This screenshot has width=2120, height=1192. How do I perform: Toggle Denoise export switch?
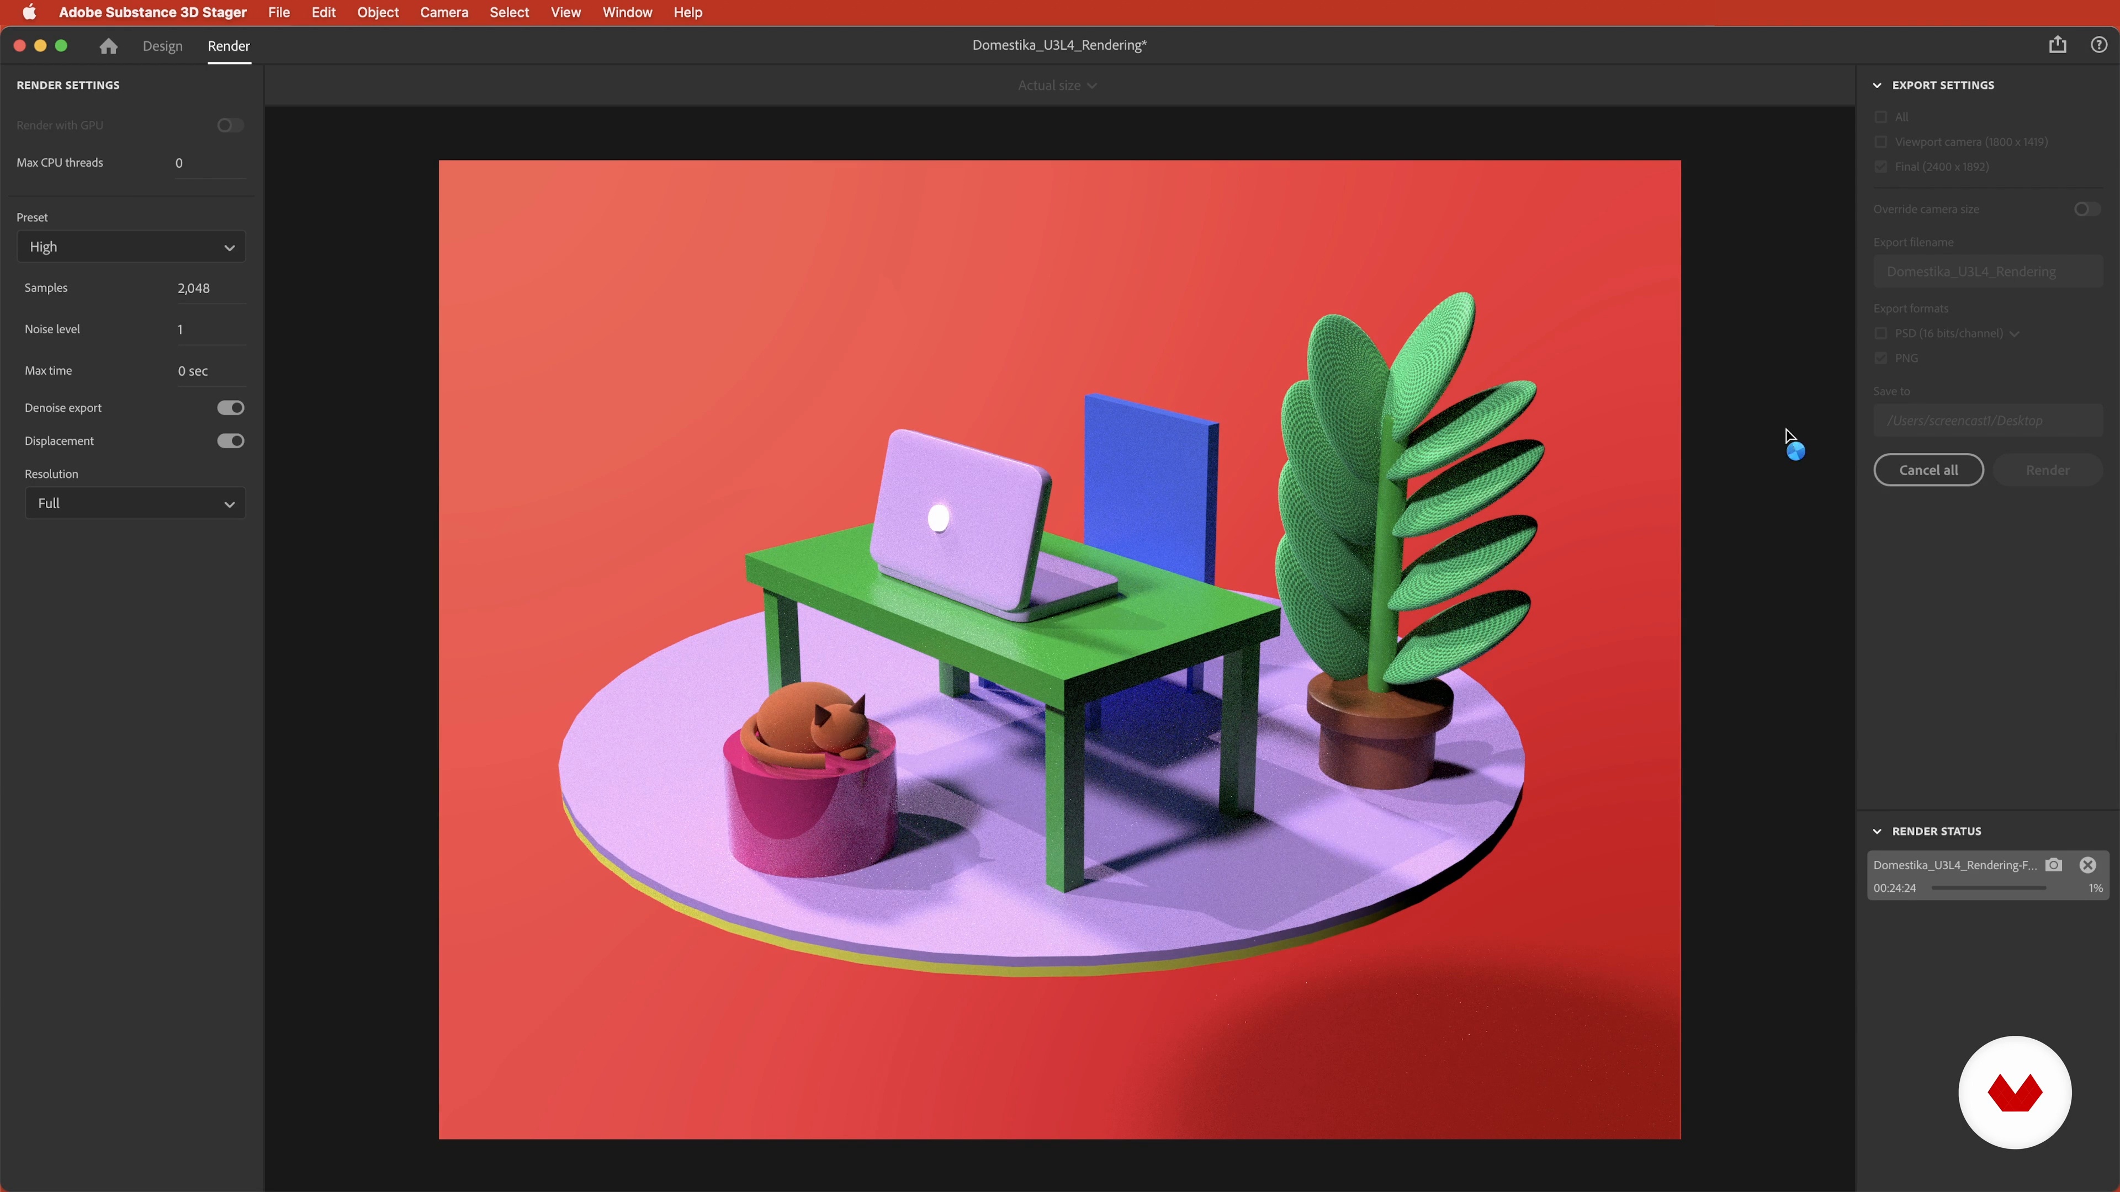click(230, 408)
